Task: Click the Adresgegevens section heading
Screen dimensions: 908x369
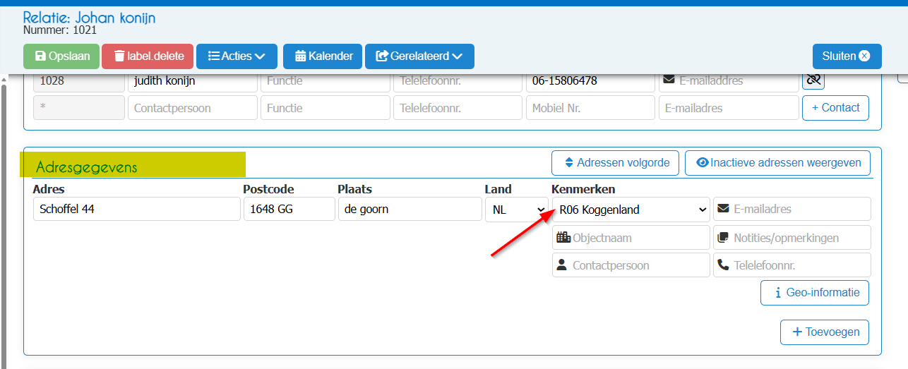Action: pyautogui.click(x=87, y=167)
